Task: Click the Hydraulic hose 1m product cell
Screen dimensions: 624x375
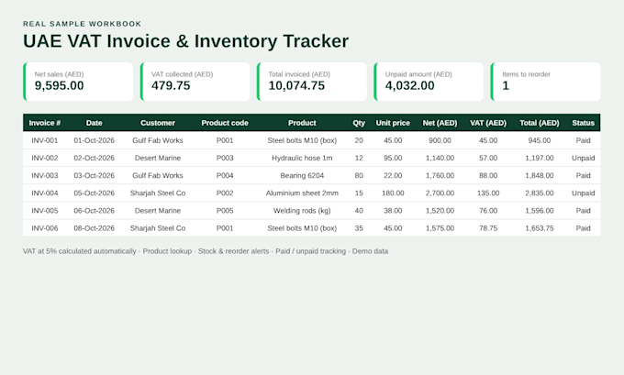Action: click(x=302, y=158)
